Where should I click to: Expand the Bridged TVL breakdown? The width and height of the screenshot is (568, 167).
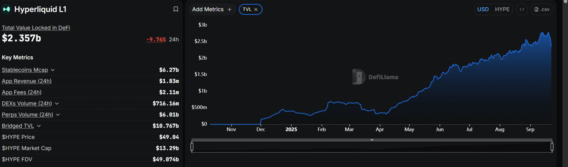click(39, 126)
